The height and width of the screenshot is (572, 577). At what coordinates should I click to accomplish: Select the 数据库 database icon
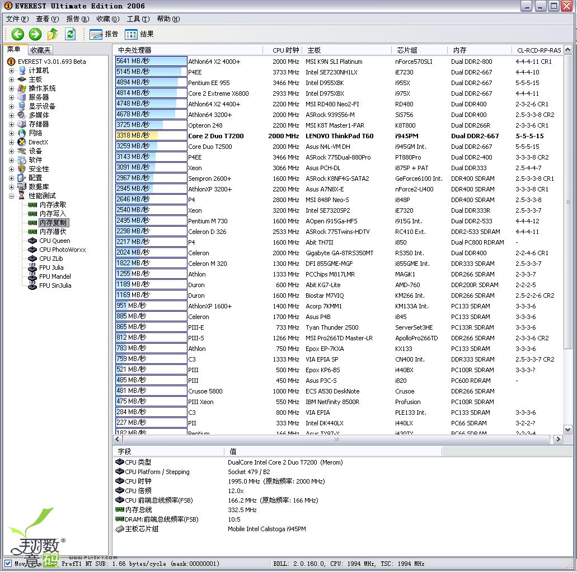[22, 186]
